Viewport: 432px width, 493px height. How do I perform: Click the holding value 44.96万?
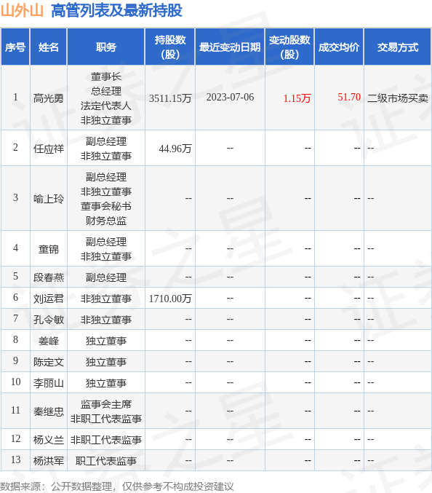pyautogui.click(x=175, y=149)
